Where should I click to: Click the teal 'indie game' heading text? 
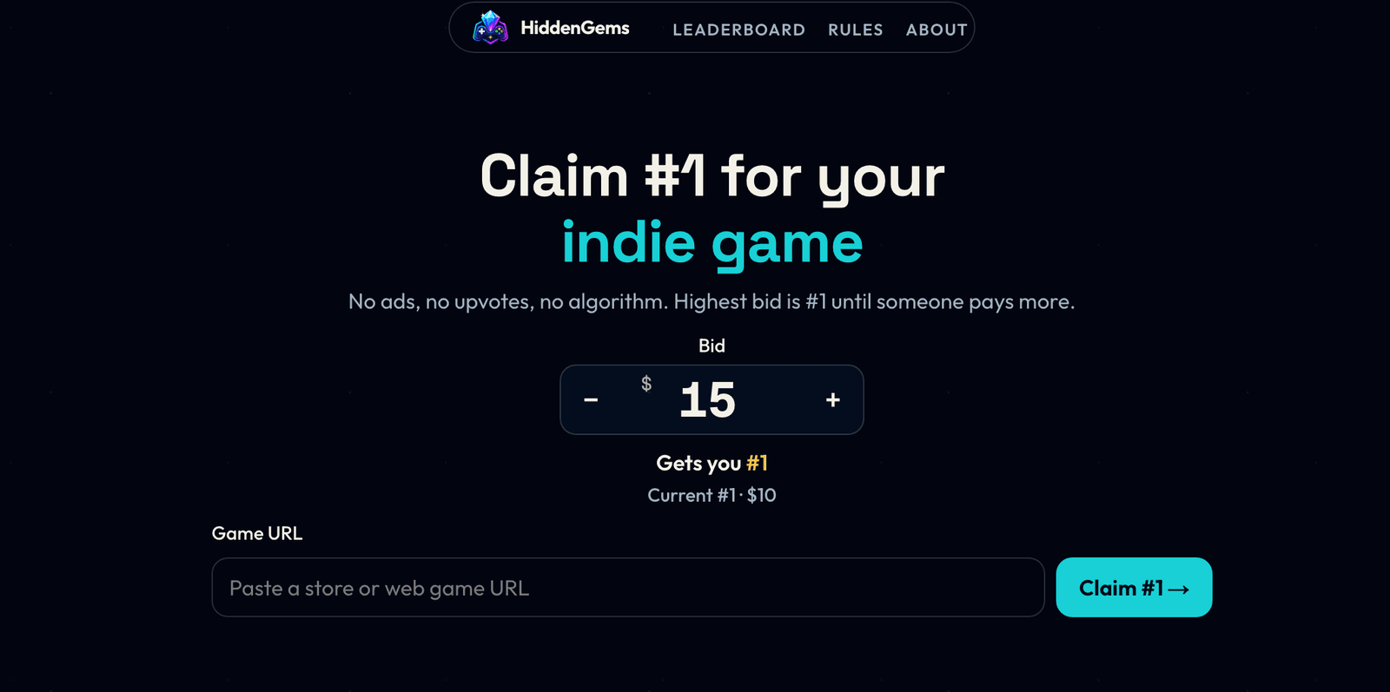point(712,243)
